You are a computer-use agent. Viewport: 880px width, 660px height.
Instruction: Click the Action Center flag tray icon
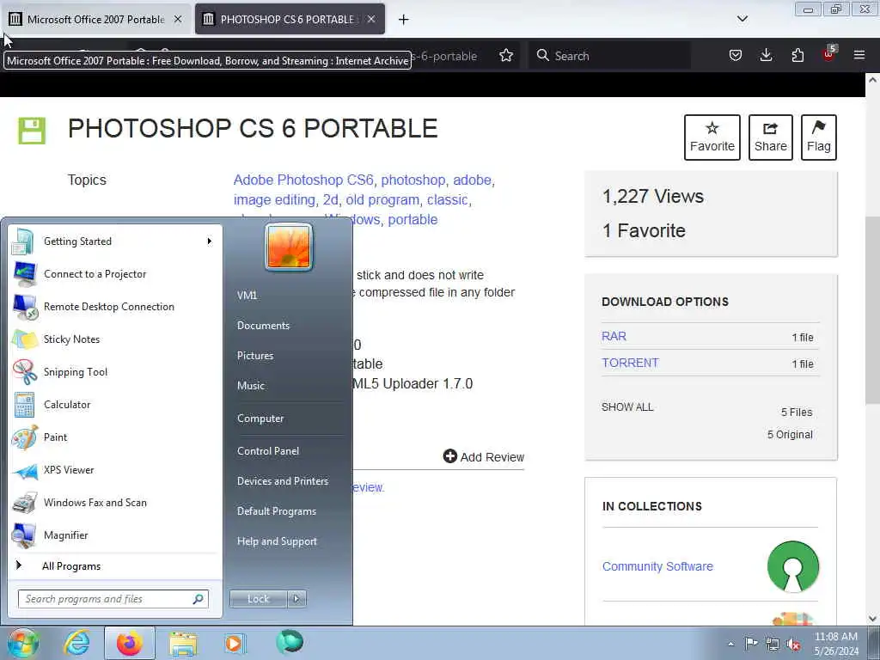[x=751, y=643]
